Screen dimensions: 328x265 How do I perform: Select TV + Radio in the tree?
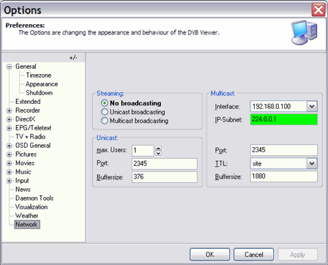click(x=30, y=137)
